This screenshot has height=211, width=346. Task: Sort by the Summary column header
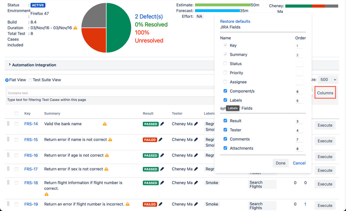pos(52,114)
